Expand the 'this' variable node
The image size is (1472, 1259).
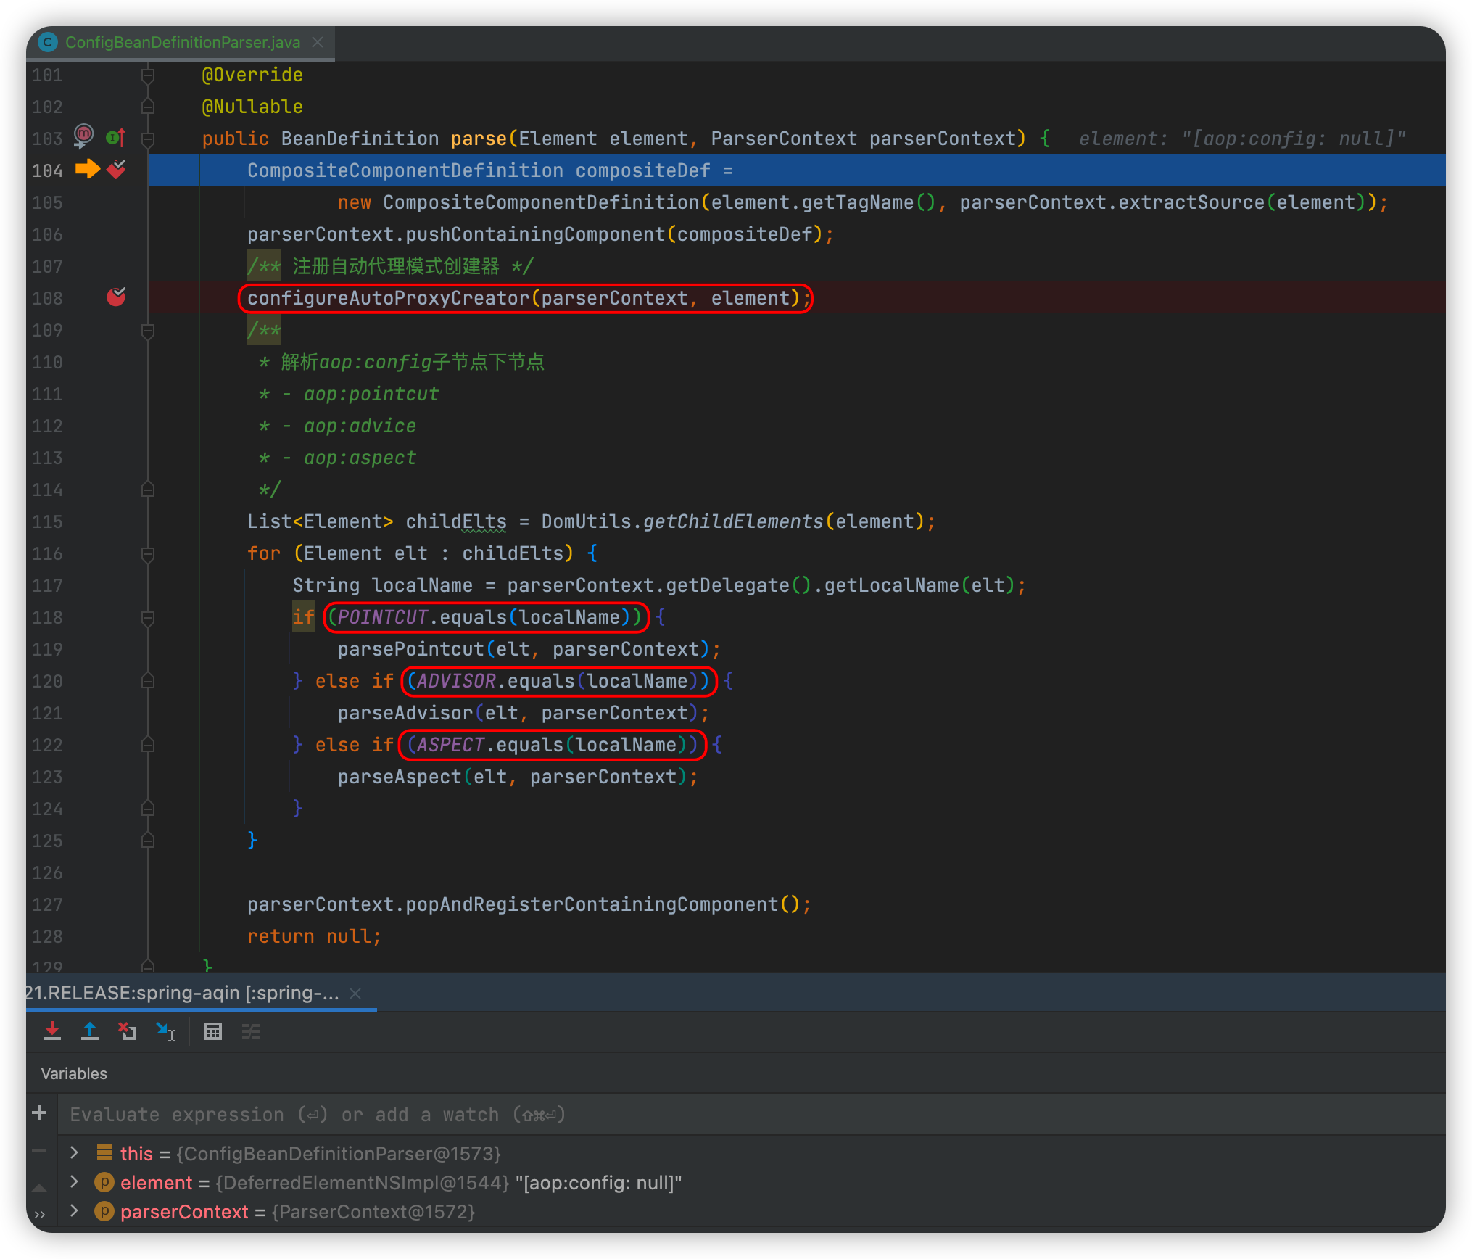[74, 1152]
